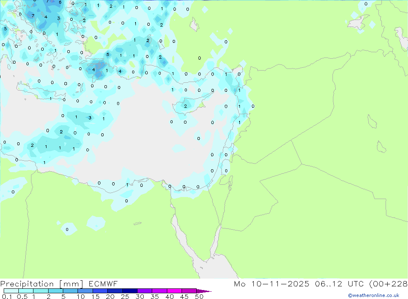Select the 45–50 mm legend color swatch
Viewport: 408px width, 299px height.
pos(189,291)
